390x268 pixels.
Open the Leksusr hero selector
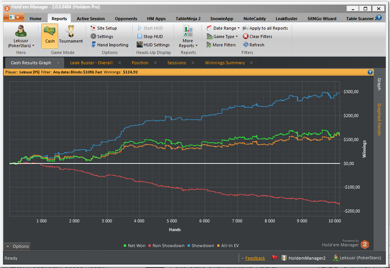21,36
